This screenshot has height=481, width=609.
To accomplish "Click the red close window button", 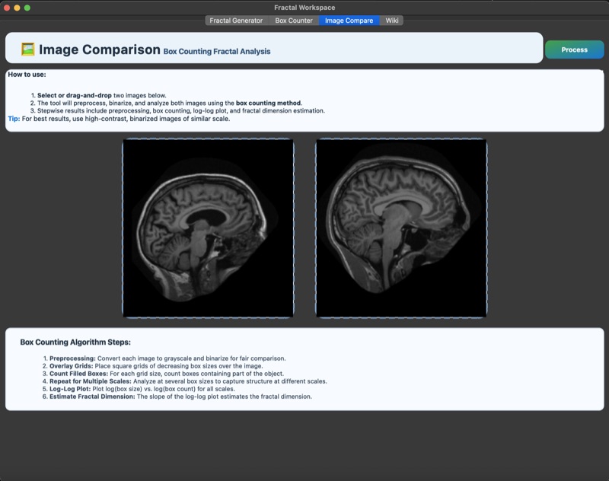I will pyautogui.click(x=7, y=8).
